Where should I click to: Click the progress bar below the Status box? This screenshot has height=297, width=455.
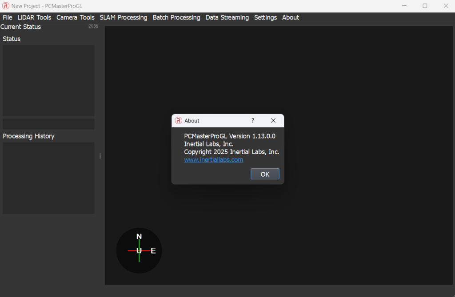(48, 124)
